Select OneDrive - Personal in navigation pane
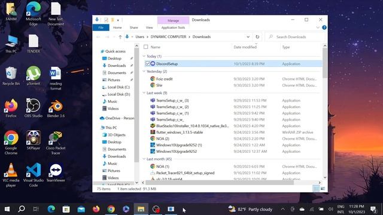This screenshot has width=383, height=215. tap(117, 118)
